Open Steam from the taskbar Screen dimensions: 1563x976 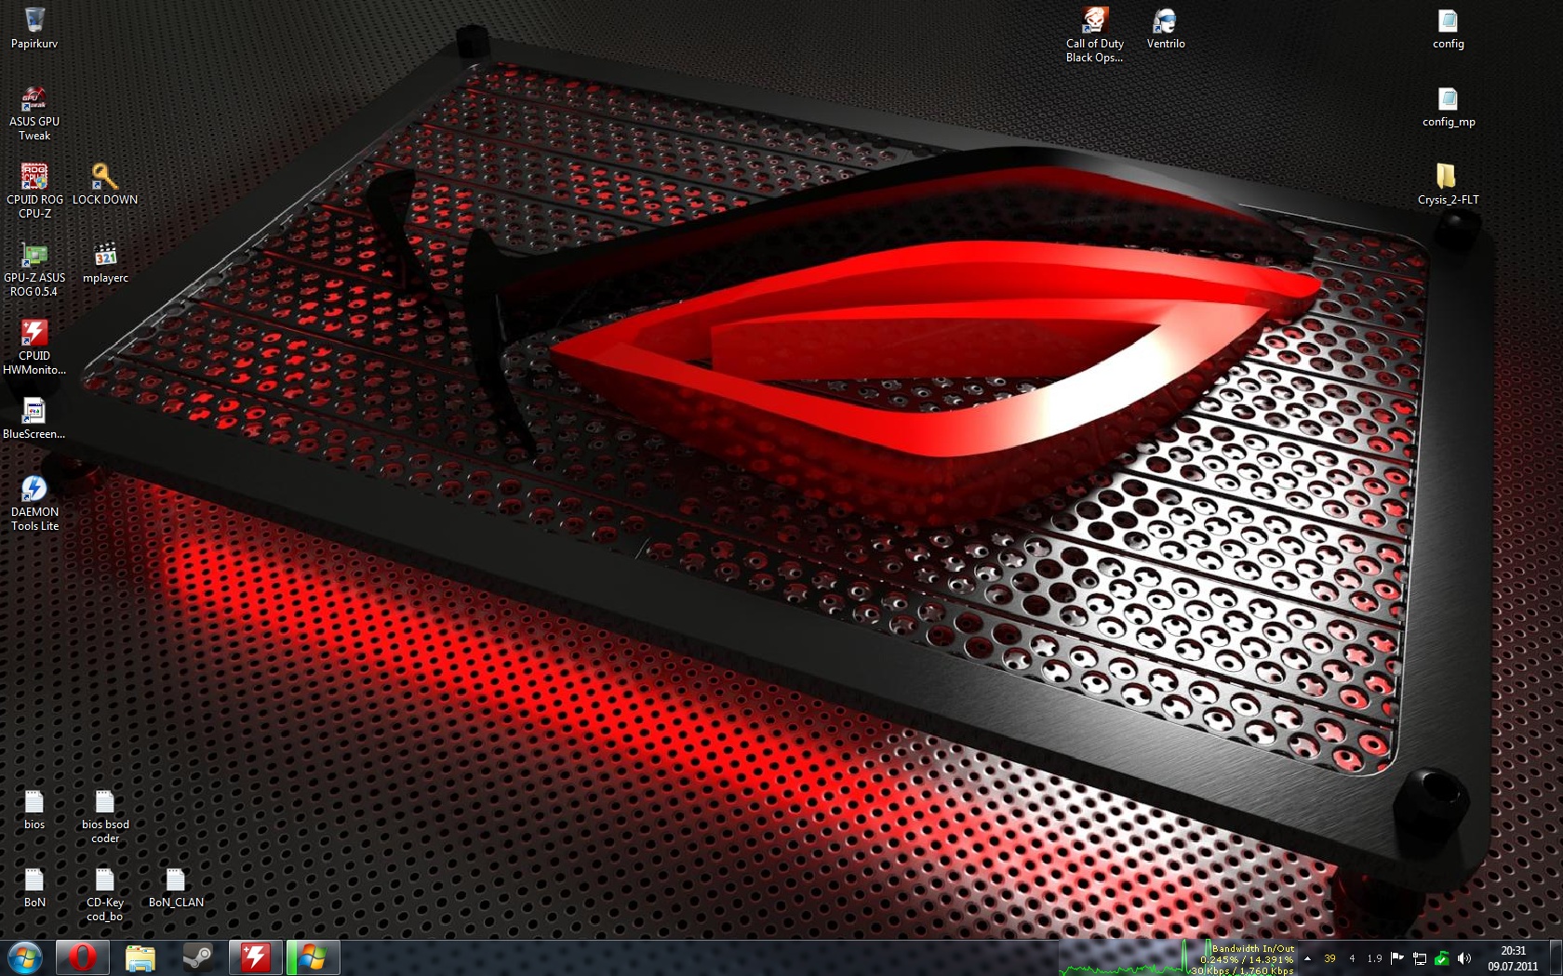point(198,957)
